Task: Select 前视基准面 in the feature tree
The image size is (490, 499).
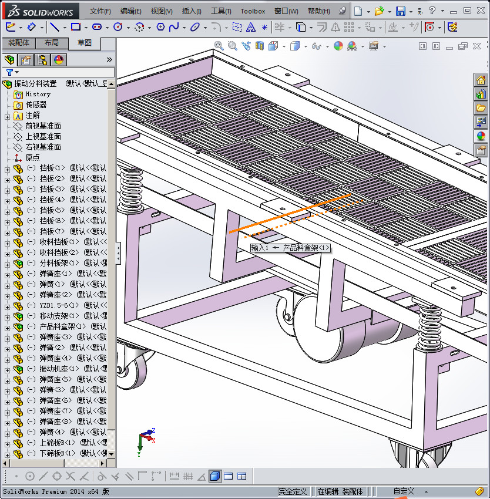Action: [x=43, y=126]
